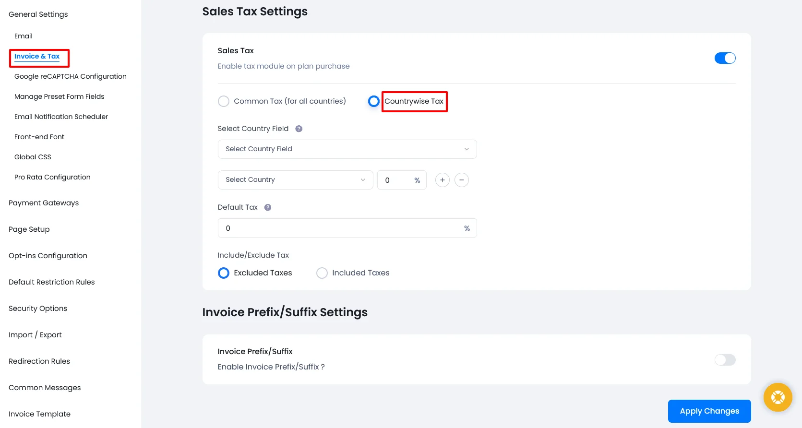Open Pro Rata Configuration link

52,177
